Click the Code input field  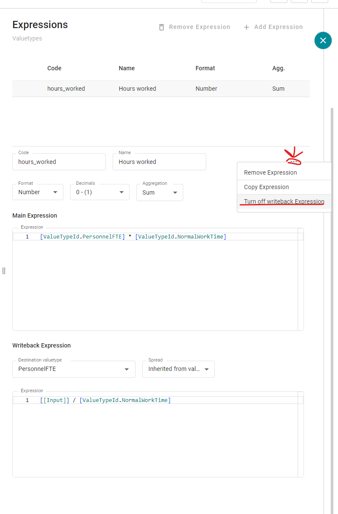59,162
